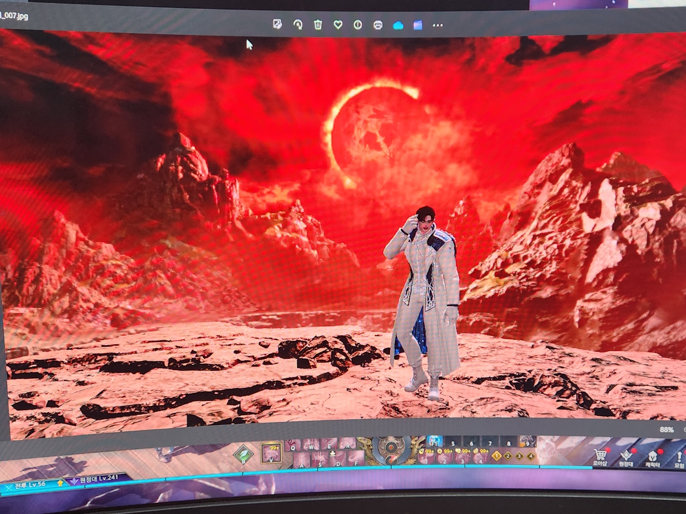Viewport: 686px width, 514px height.
Task: Activate the V skill slot with 99+
Action: pyautogui.click(x=271, y=453)
